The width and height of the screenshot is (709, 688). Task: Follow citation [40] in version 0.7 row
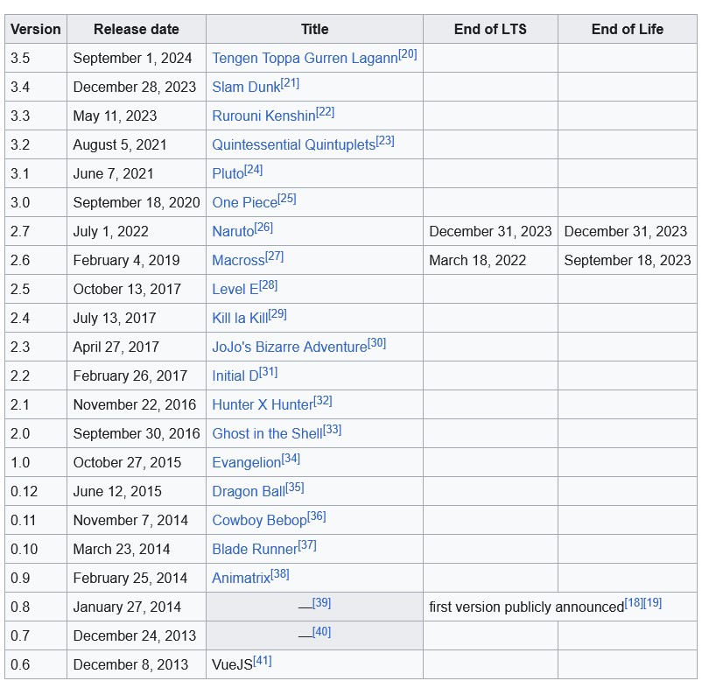321,632
